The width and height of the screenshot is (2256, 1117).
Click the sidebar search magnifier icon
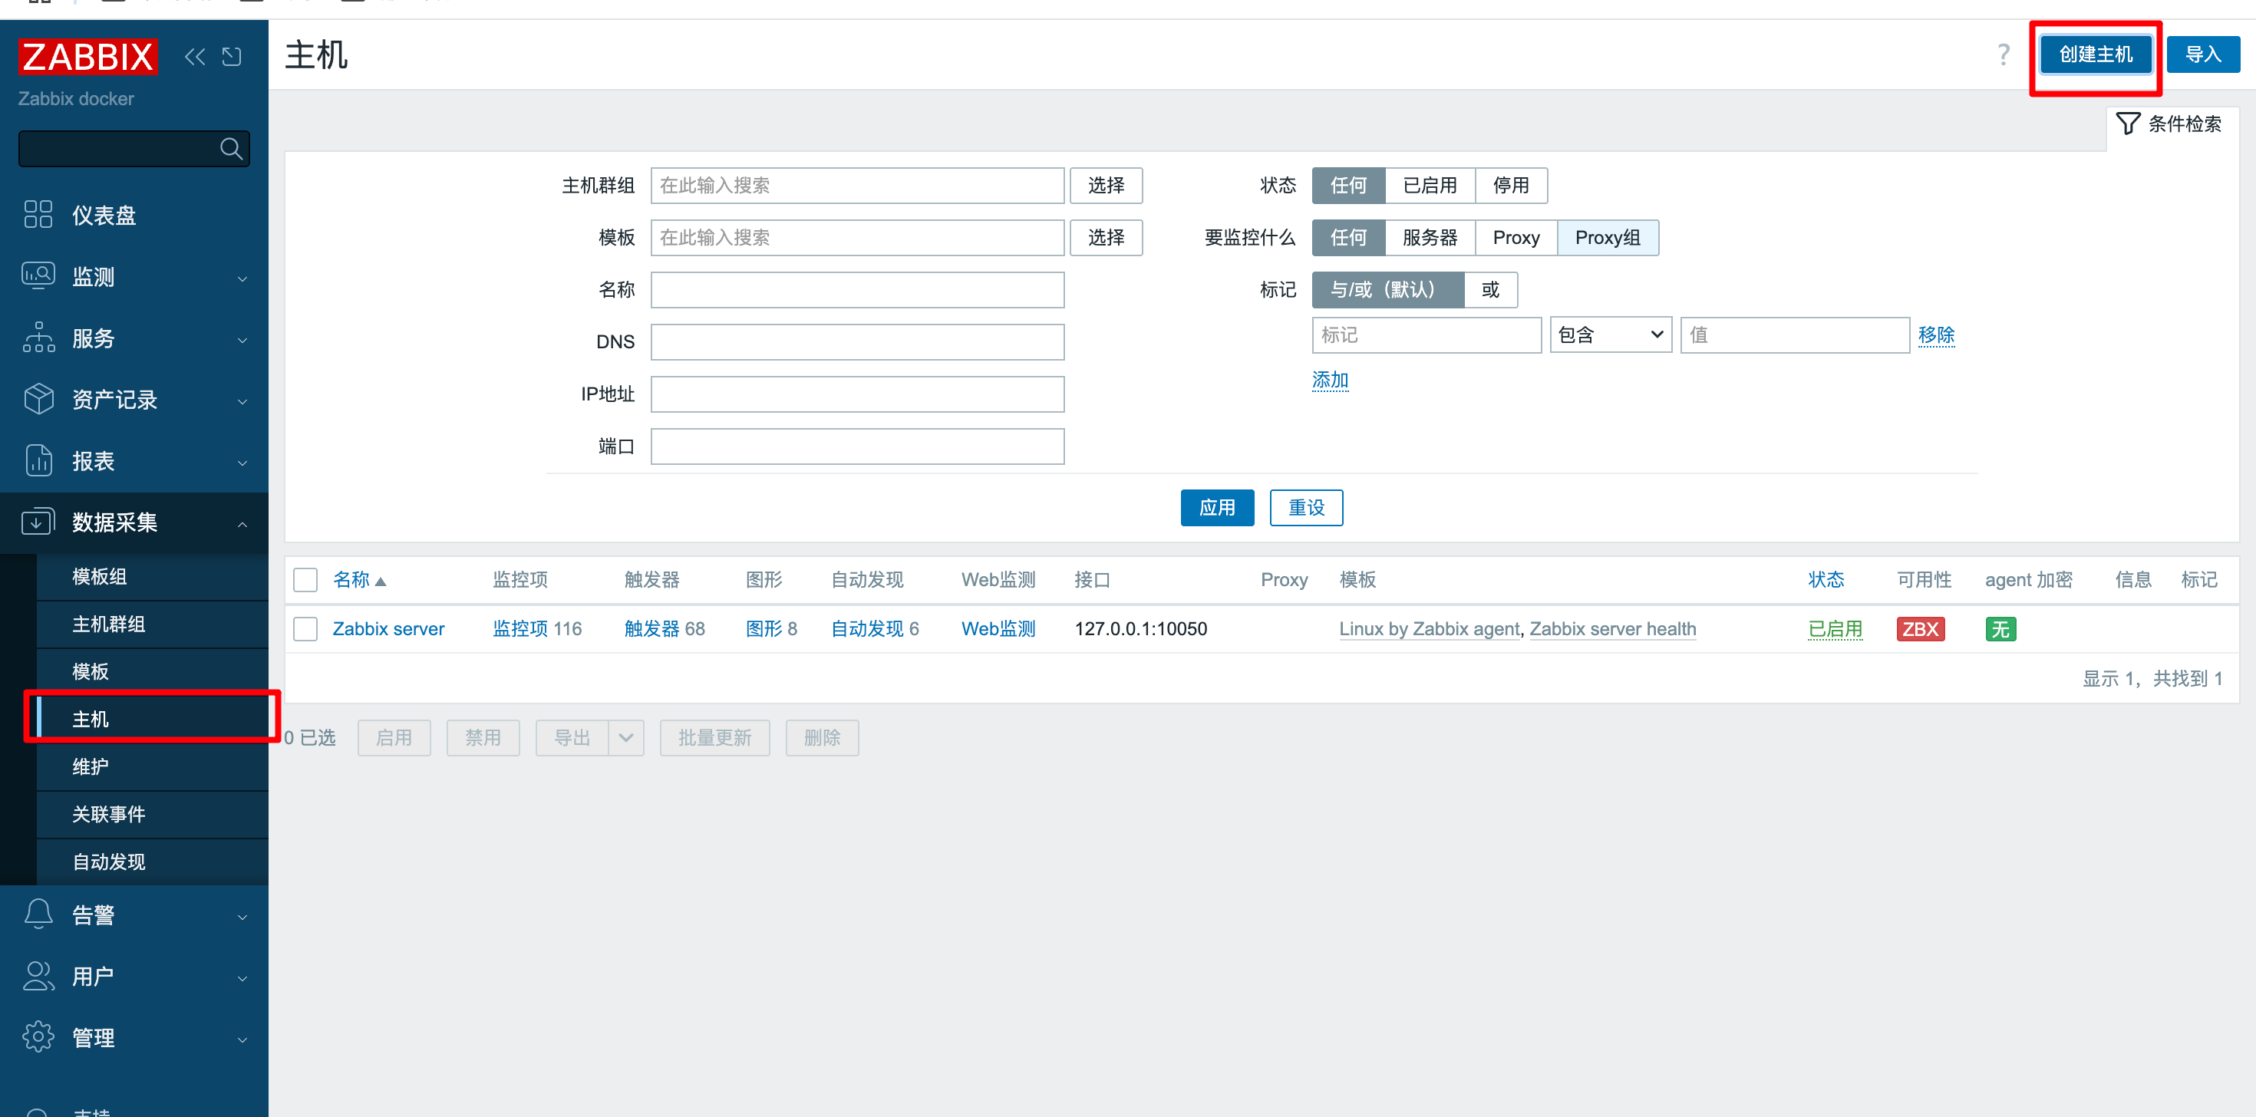coord(231,149)
